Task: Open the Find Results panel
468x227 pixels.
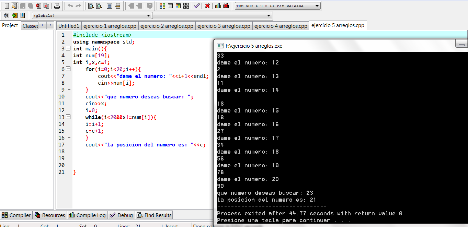Action: point(154,215)
